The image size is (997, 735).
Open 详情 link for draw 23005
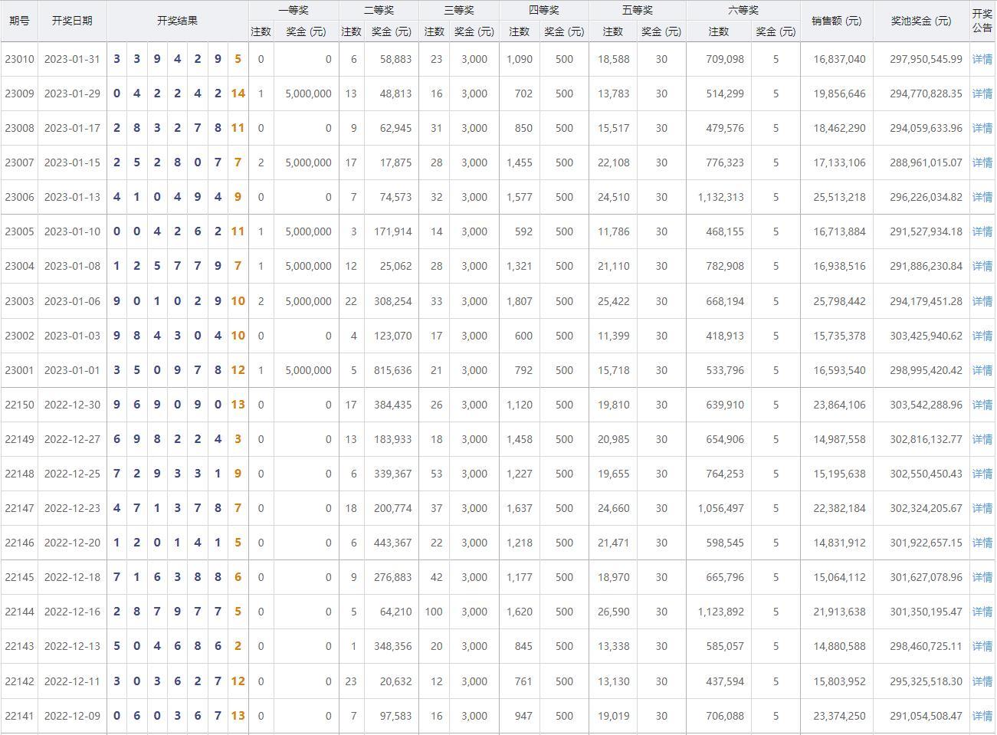982,231
